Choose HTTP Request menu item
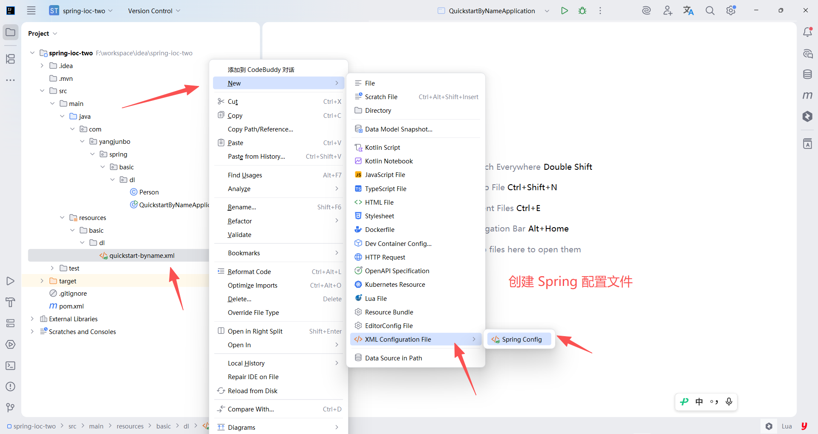Image resolution: width=818 pixels, height=434 pixels. tap(415, 257)
